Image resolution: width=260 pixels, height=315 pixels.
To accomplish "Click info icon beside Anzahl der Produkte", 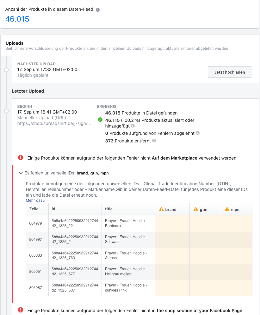I will [x=98, y=10].
